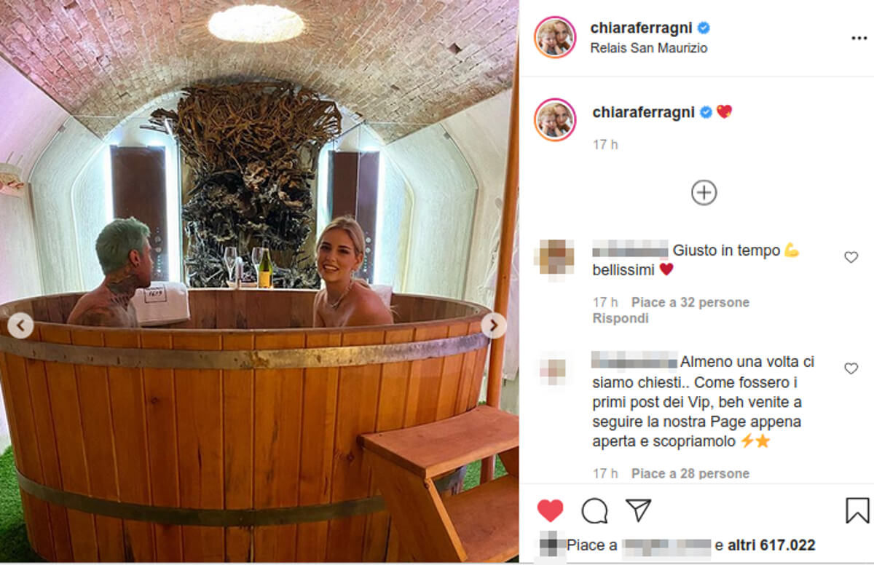This screenshot has height=565, width=874.
Task: Open chiaraferragni username in post header
Action: pos(642,28)
